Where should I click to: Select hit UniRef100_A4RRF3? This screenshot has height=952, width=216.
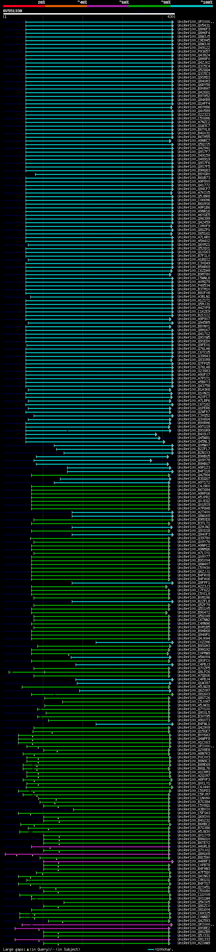click(194, 861)
